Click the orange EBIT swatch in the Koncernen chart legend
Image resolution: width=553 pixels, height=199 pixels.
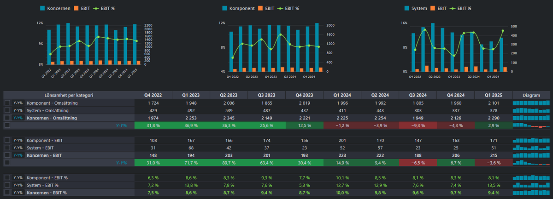coord(76,8)
